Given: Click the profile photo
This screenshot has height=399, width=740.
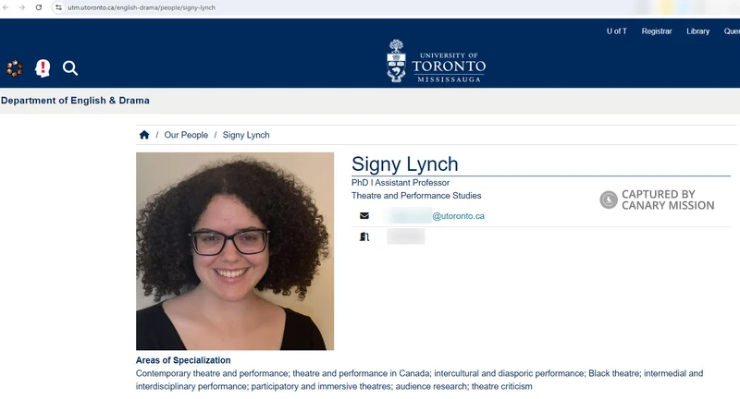Looking at the screenshot, I should click(235, 251).
